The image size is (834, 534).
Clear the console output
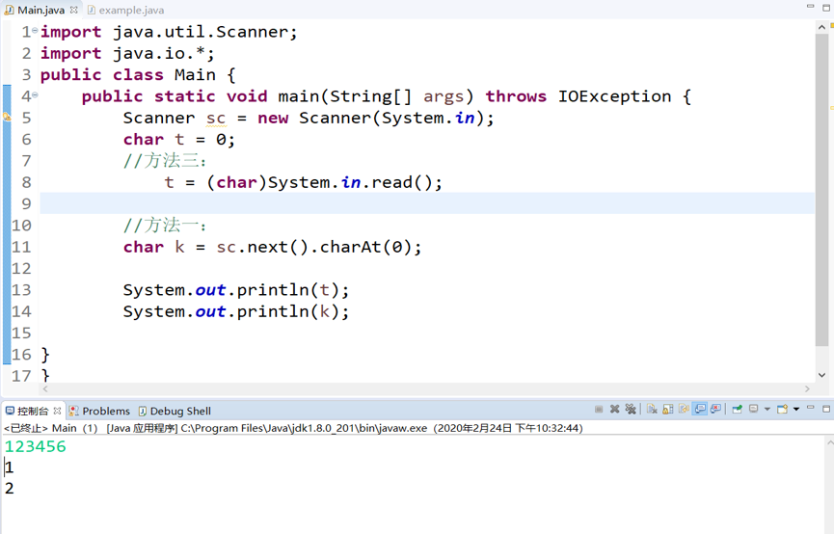(x=652, y=410)
